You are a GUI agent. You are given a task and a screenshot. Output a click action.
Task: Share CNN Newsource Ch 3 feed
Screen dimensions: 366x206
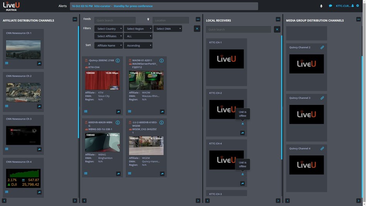(39, 149)
